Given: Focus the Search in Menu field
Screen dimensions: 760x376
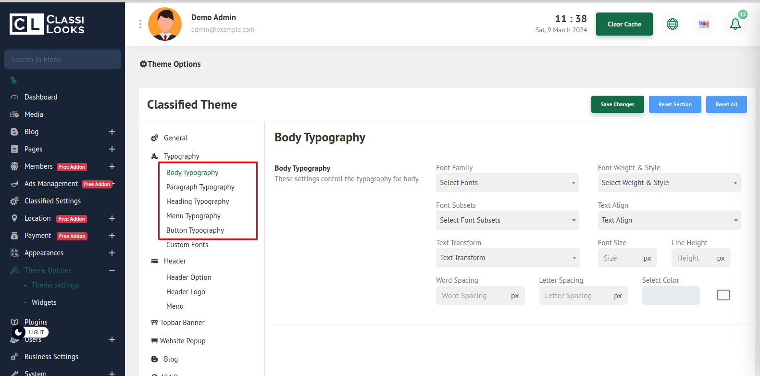Looking at the screenshot, I should click(x=62, y=60).
